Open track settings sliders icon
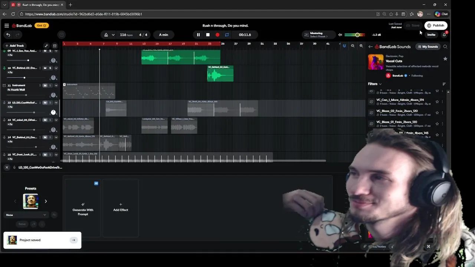 click(55, 46)
